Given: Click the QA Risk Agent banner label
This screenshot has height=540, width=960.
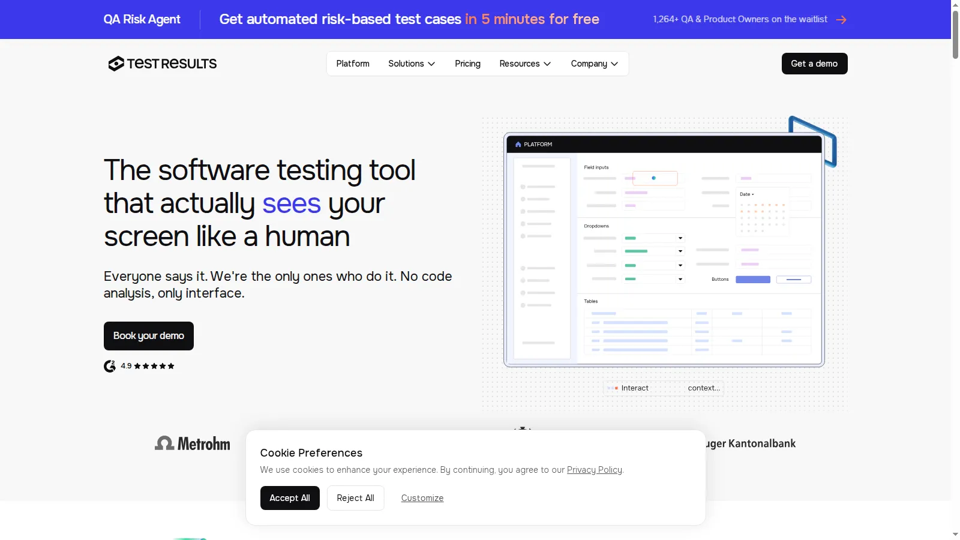Looking at the screenshot, I should pos(142,19).
